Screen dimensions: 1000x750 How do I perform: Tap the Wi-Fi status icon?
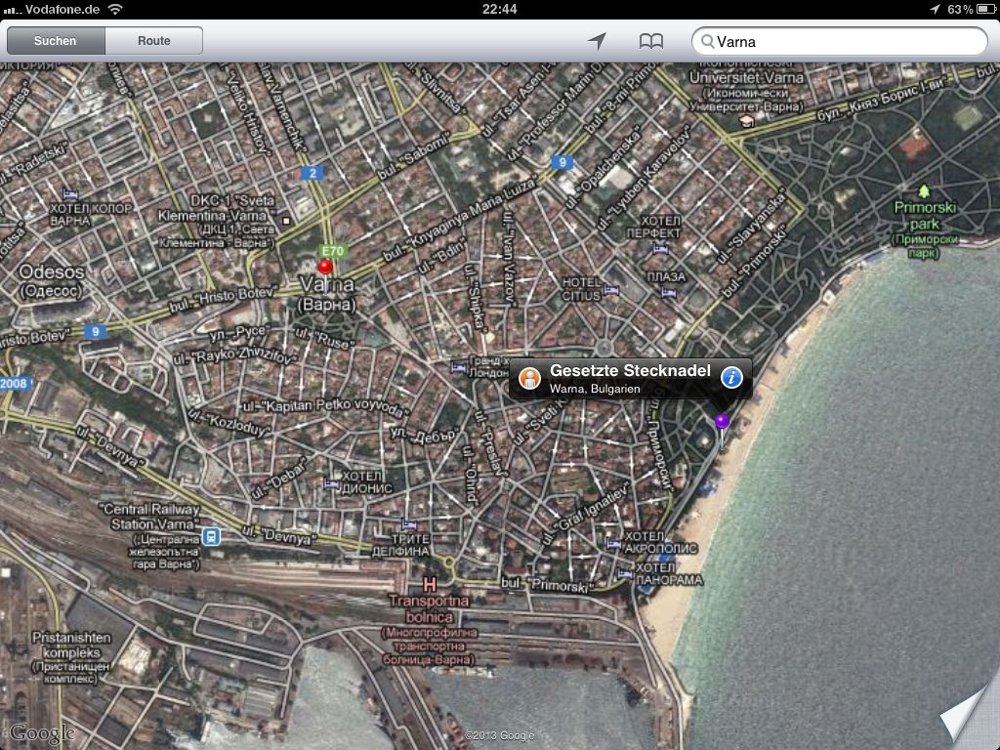115,9
